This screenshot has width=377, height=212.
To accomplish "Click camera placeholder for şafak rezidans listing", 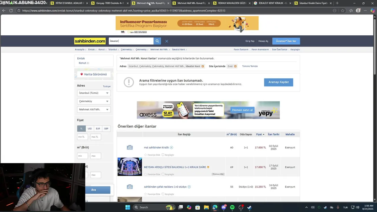I will (x=130, y=187).
